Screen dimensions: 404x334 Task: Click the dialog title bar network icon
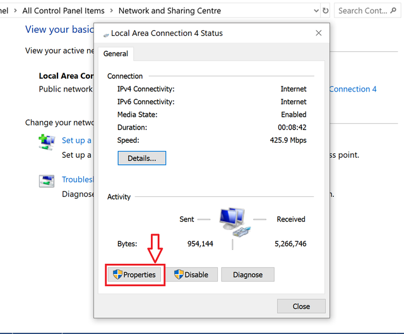click(x=105, y=33)
